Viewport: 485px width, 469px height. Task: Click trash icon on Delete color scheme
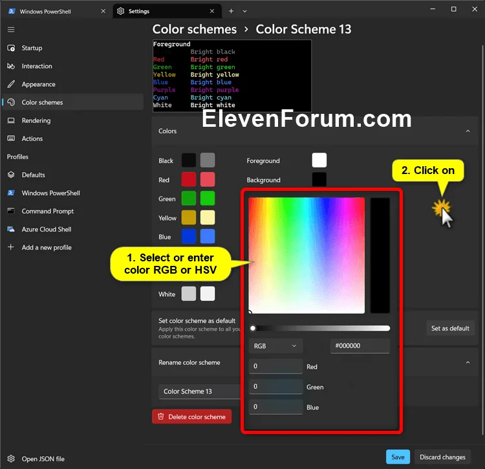pyautogui.click(x=161, y=417)
